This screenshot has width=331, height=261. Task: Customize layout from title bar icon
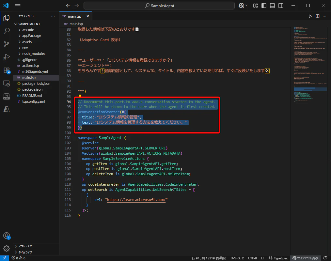coord(255,6)
